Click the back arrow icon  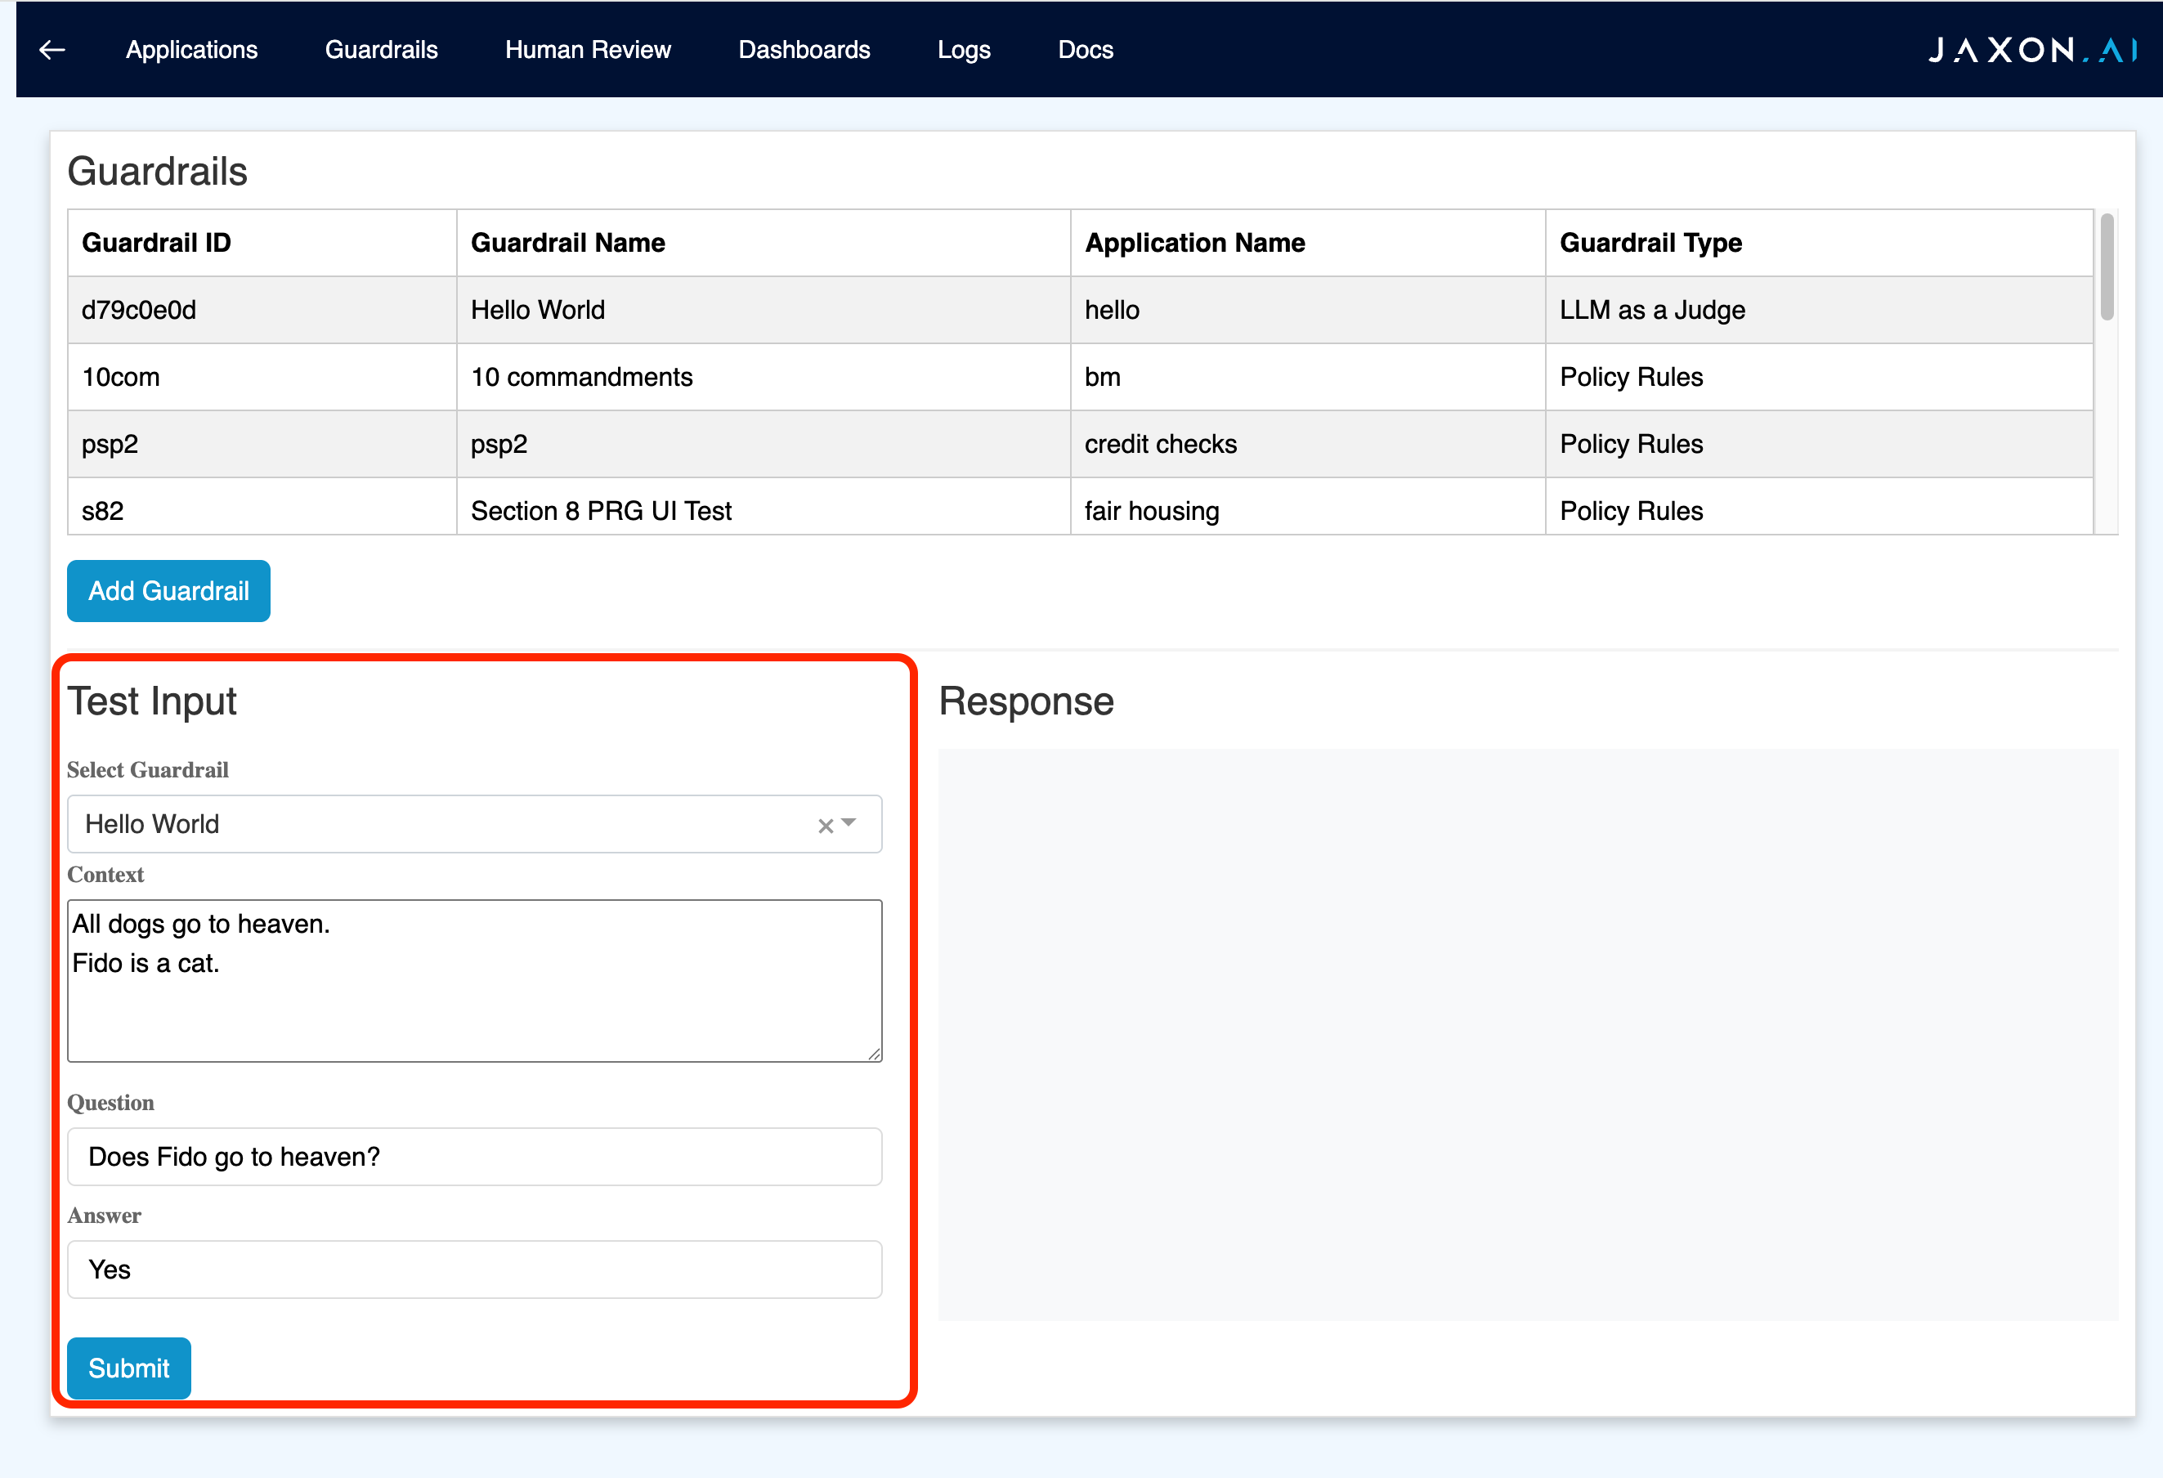pyautogui.click(x=52, y=49)
